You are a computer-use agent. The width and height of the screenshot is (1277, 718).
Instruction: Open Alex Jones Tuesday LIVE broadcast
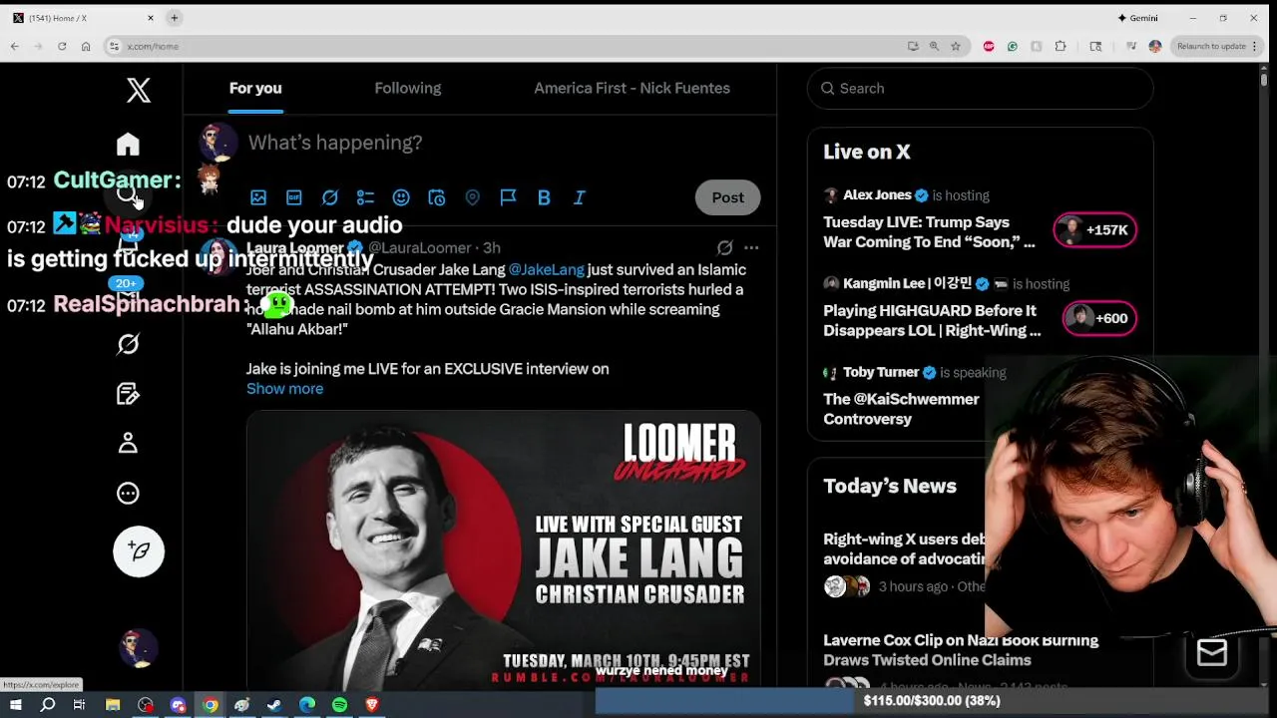click(x=928, y=231)
